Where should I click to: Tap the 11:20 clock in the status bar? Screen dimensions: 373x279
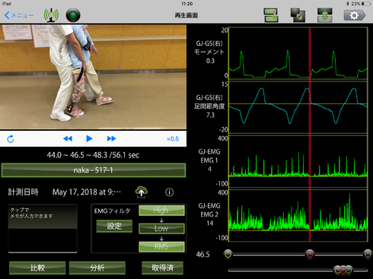(187, 4)
